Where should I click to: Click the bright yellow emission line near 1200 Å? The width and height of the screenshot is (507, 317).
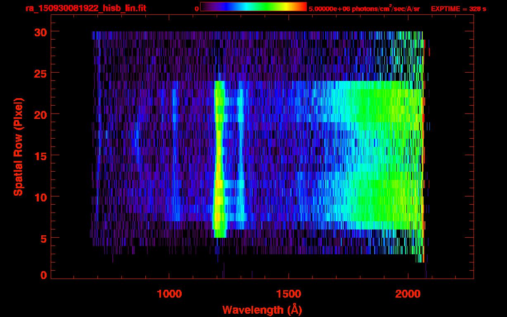click(219, 157)
